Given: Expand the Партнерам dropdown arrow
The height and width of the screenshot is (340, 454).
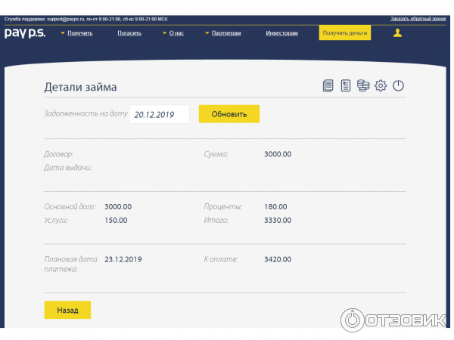Looking at the screenshot, I should (207, 33).
